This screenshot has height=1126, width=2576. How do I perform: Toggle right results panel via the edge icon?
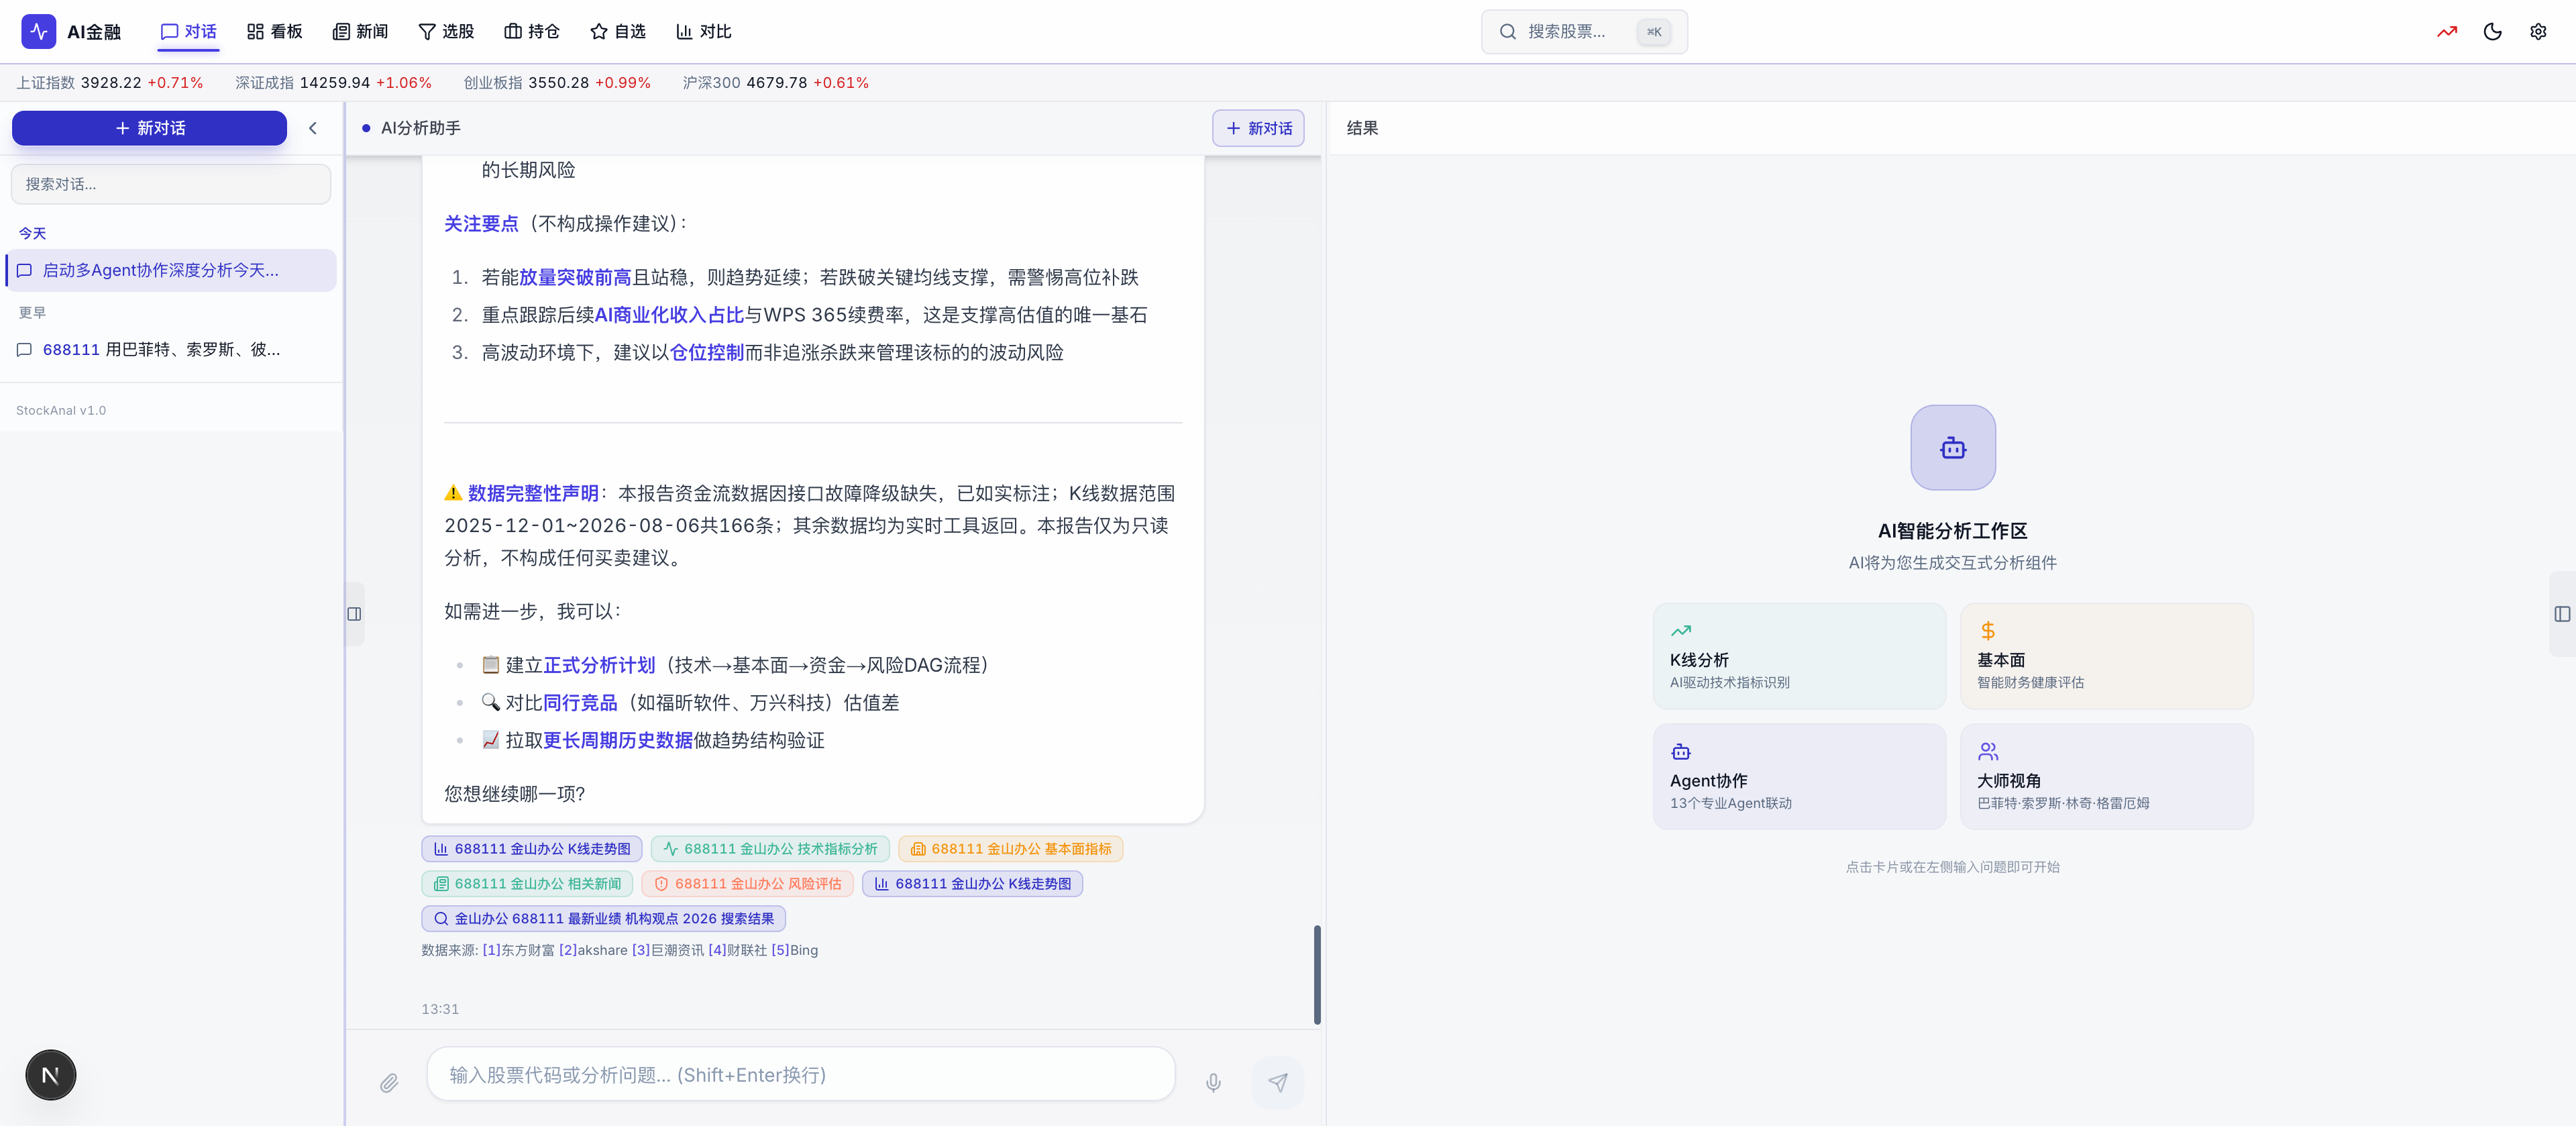[2562, 614]
